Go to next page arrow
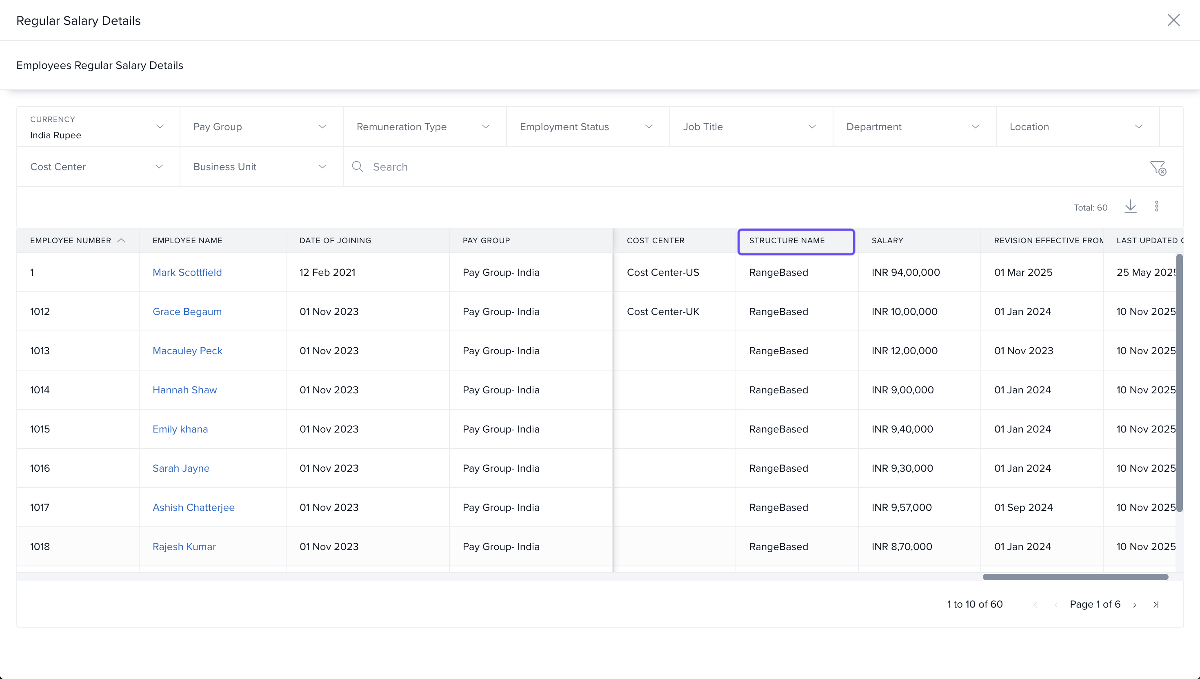The image size is (1200, 679). [1135, 605]
